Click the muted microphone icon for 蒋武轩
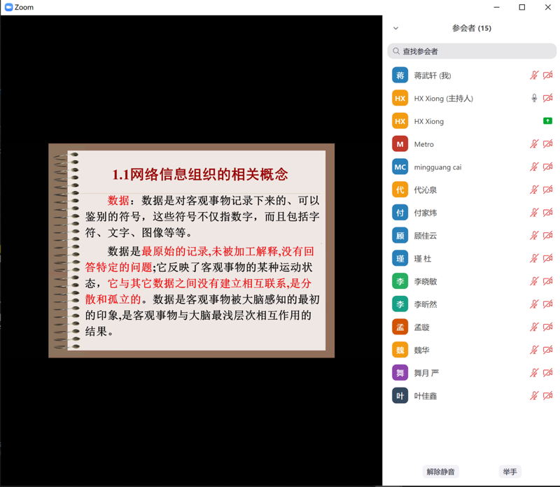Image resolution: width=560 pixels, height=487 pixels. (x=534, y=76)
